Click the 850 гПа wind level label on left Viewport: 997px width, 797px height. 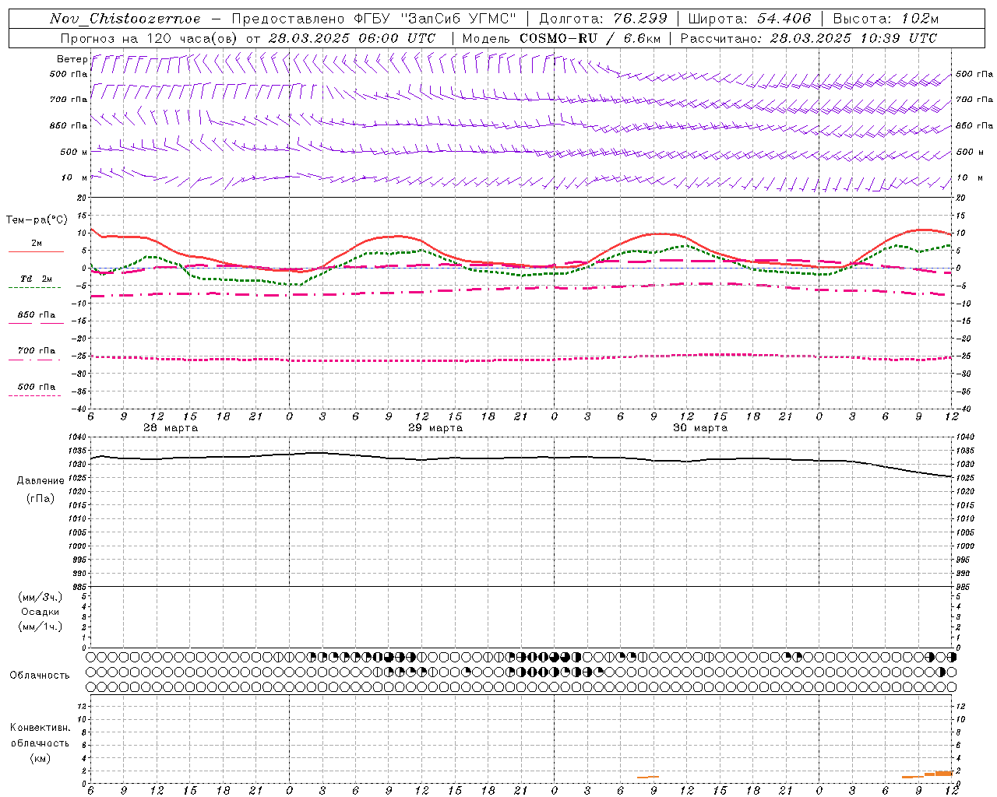(x=69, y=125)
